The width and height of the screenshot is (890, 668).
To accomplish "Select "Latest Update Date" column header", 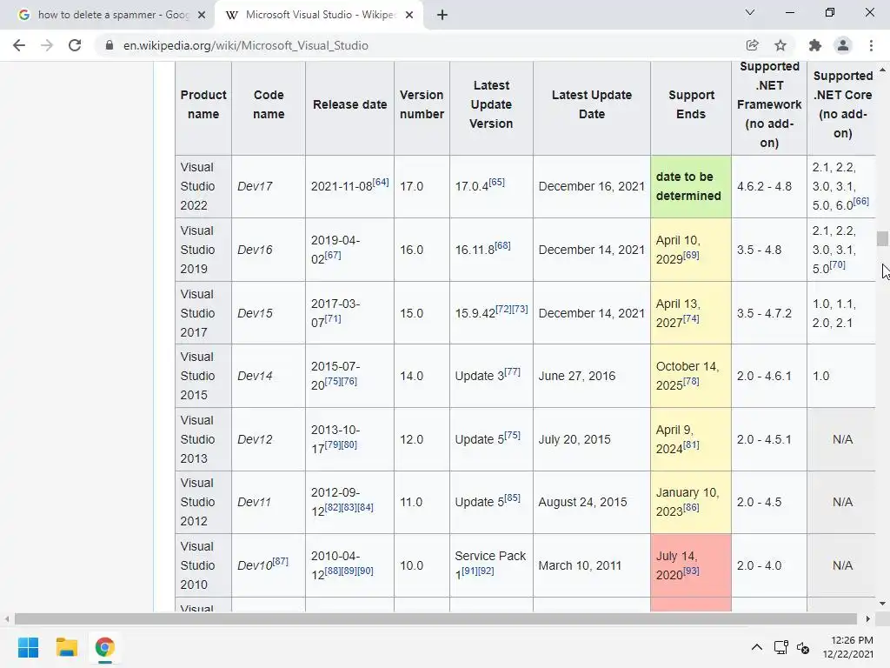I will click(x=591, y=104).
